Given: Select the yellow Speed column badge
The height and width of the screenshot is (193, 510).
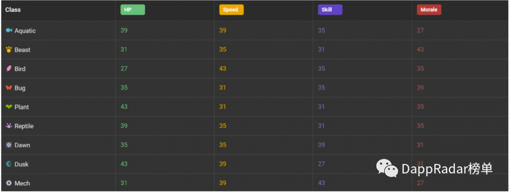Looking at the screenshot, I should [x=231, y=10].
